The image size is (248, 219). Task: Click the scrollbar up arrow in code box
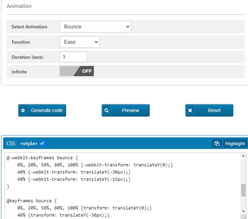(x=243, y=156)
